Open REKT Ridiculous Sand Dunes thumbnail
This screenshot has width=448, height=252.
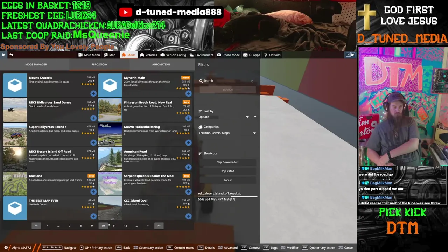[x=15, y=110]
